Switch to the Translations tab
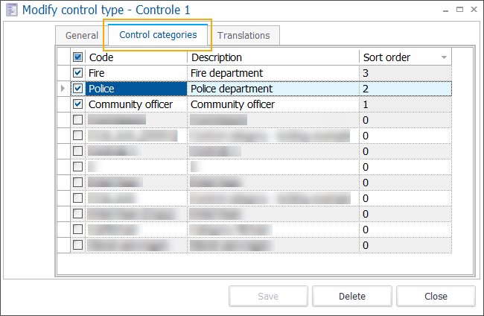484x316 pixels. coord(243,36)
